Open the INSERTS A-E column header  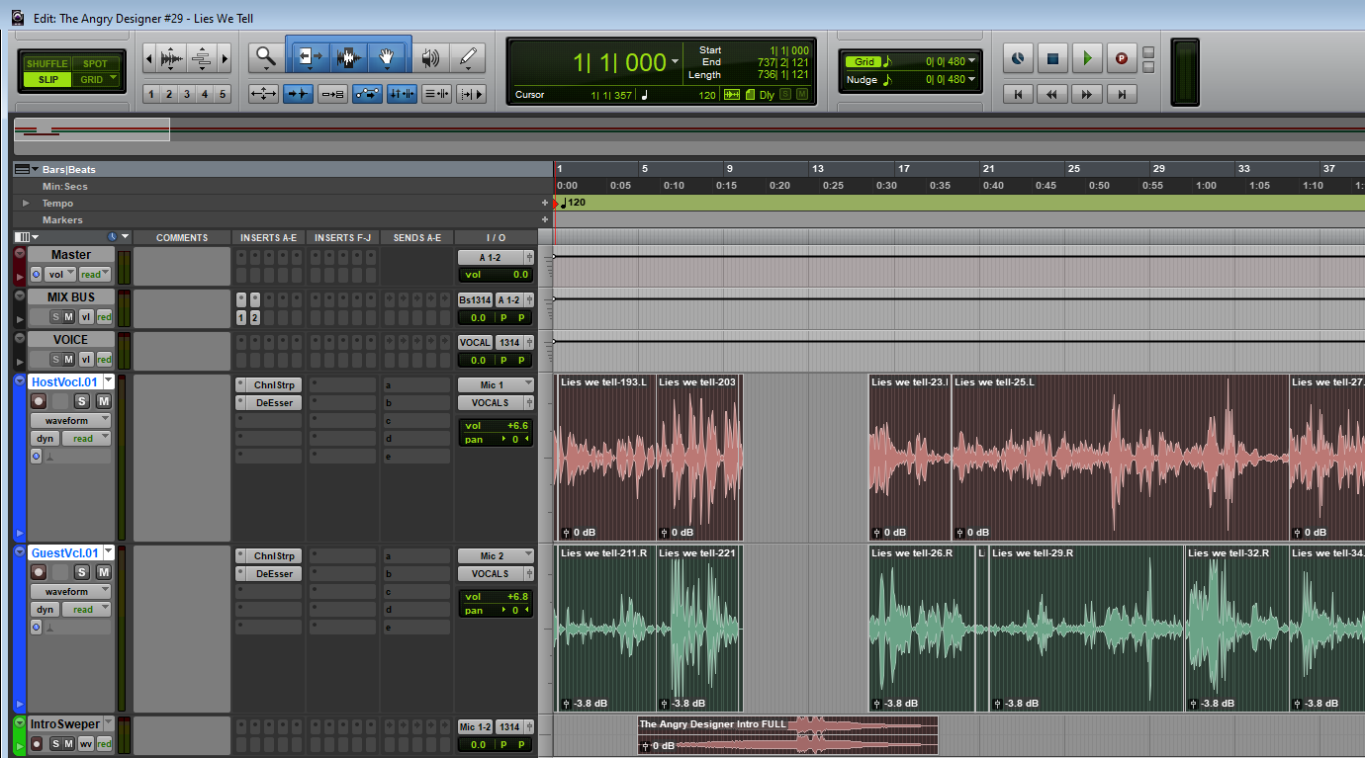point(268,237)
